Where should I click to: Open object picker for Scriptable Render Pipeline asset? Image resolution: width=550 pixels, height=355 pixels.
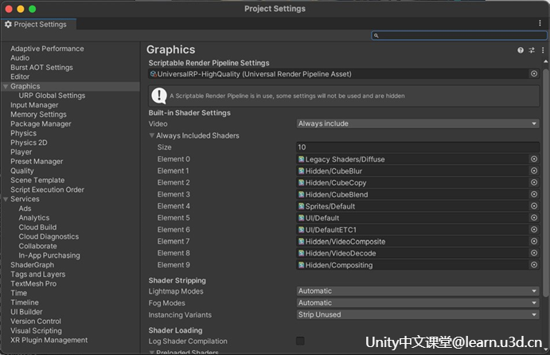tap(534, 74)
